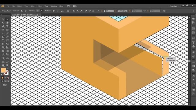Viewport: 196px width, 110px height.
Task: Click the Illustrator Ai logo icon
Action: pos(2,6)
